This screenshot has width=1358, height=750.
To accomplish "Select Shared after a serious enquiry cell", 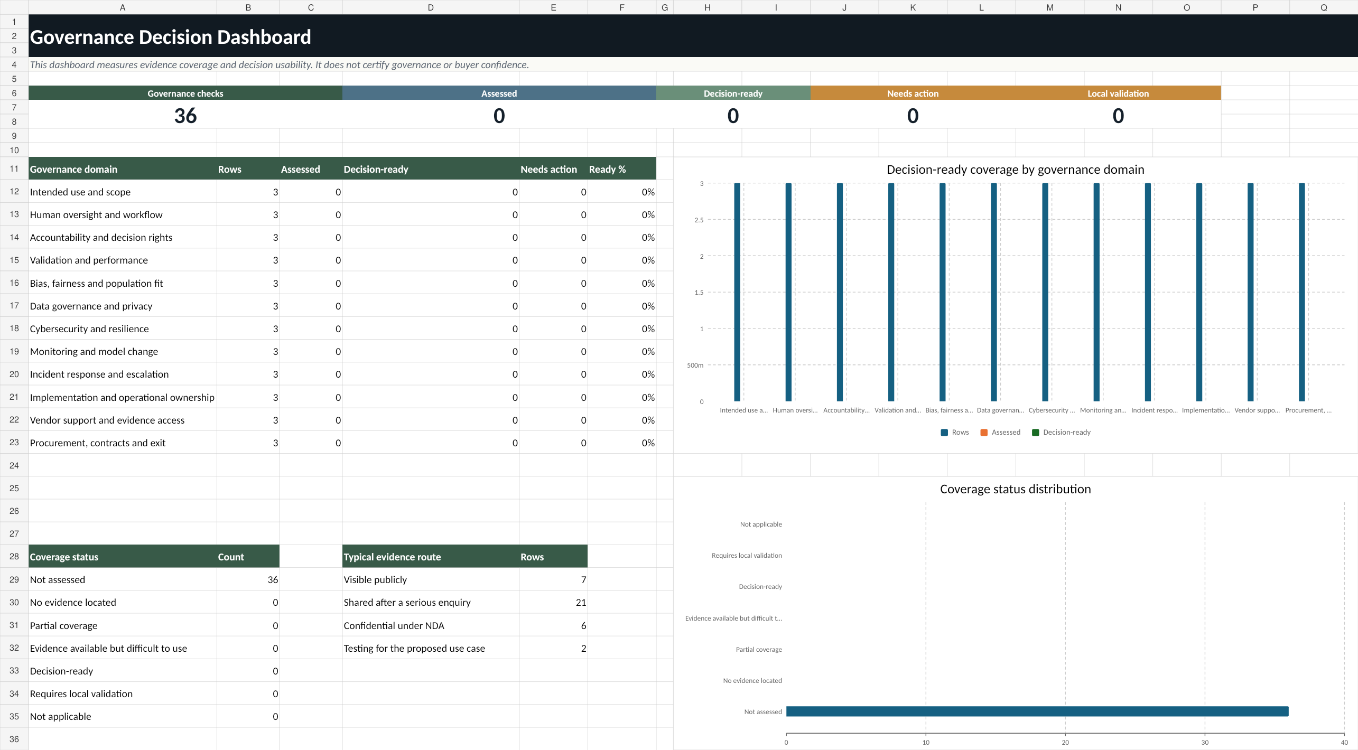I will coord(431,602).
